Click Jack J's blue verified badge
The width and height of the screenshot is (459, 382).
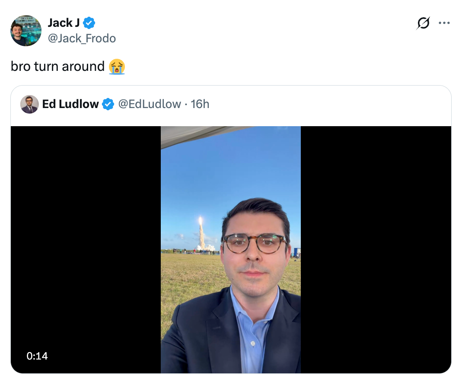(x=89, y=22)
